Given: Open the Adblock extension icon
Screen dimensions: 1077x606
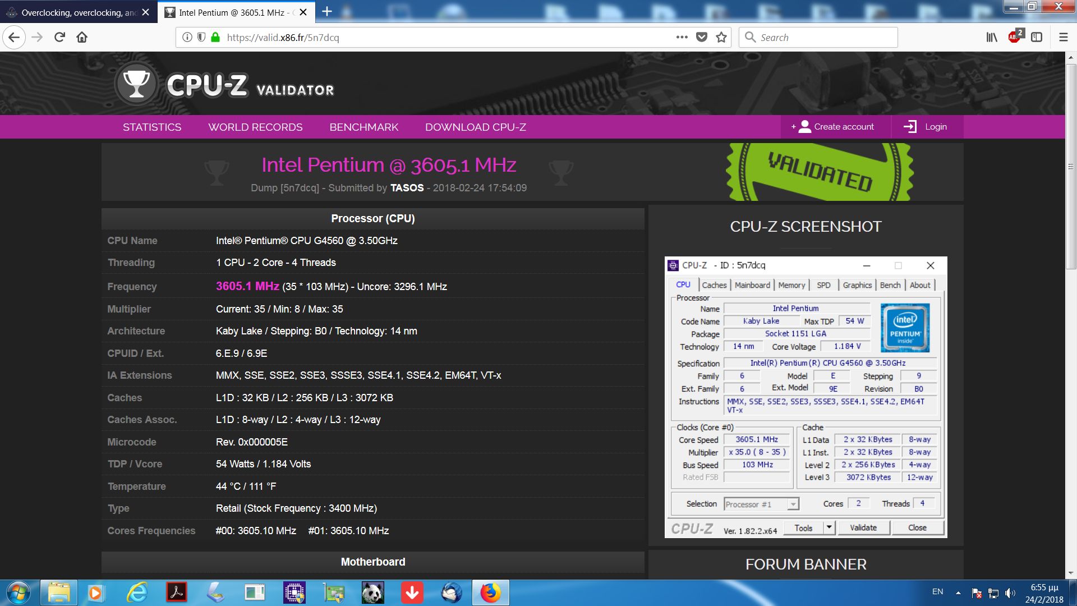Looking at the screenshot, I should pyautogui.click(x=1015, y=36).
